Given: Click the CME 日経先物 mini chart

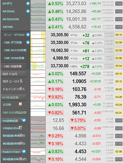Looking at the screenshot, I should point(38,66).
